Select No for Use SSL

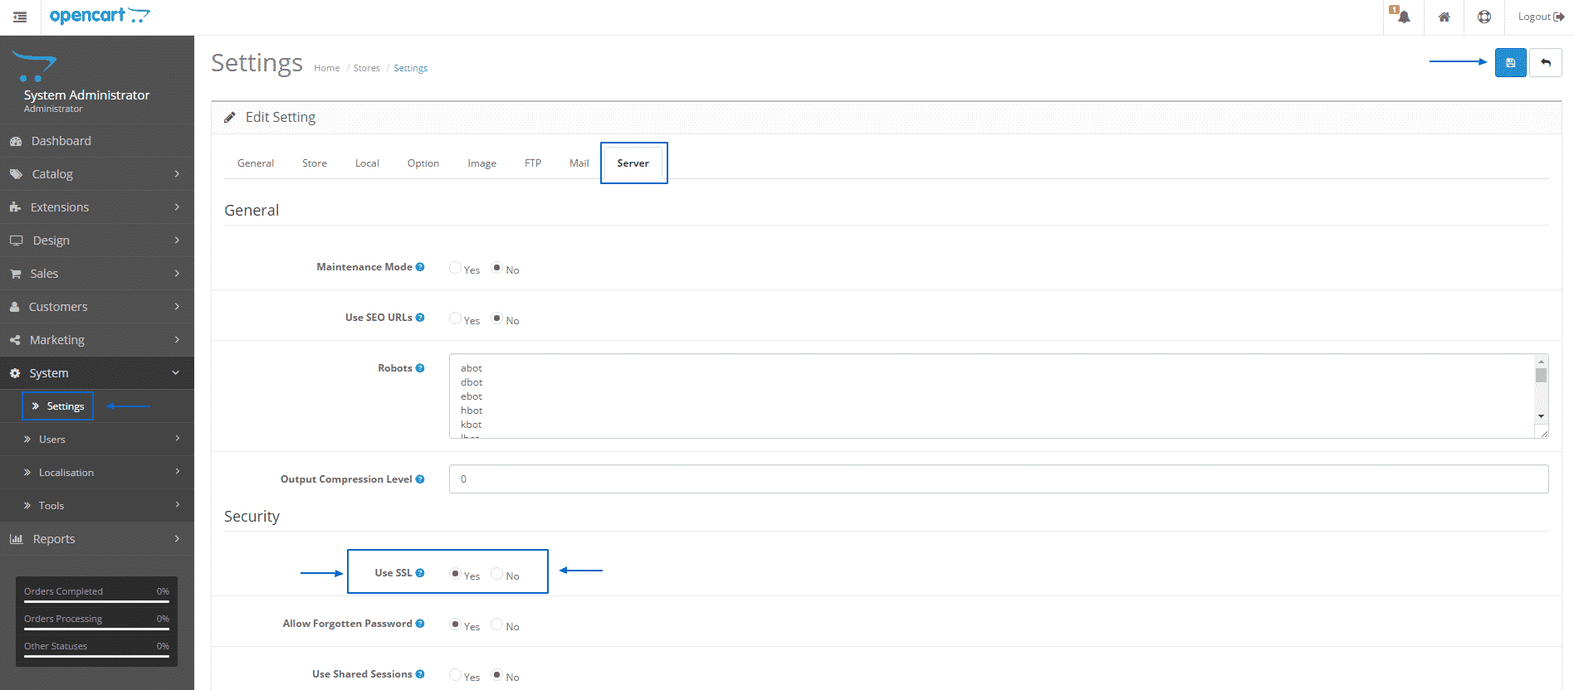click(x=497, y=574)
